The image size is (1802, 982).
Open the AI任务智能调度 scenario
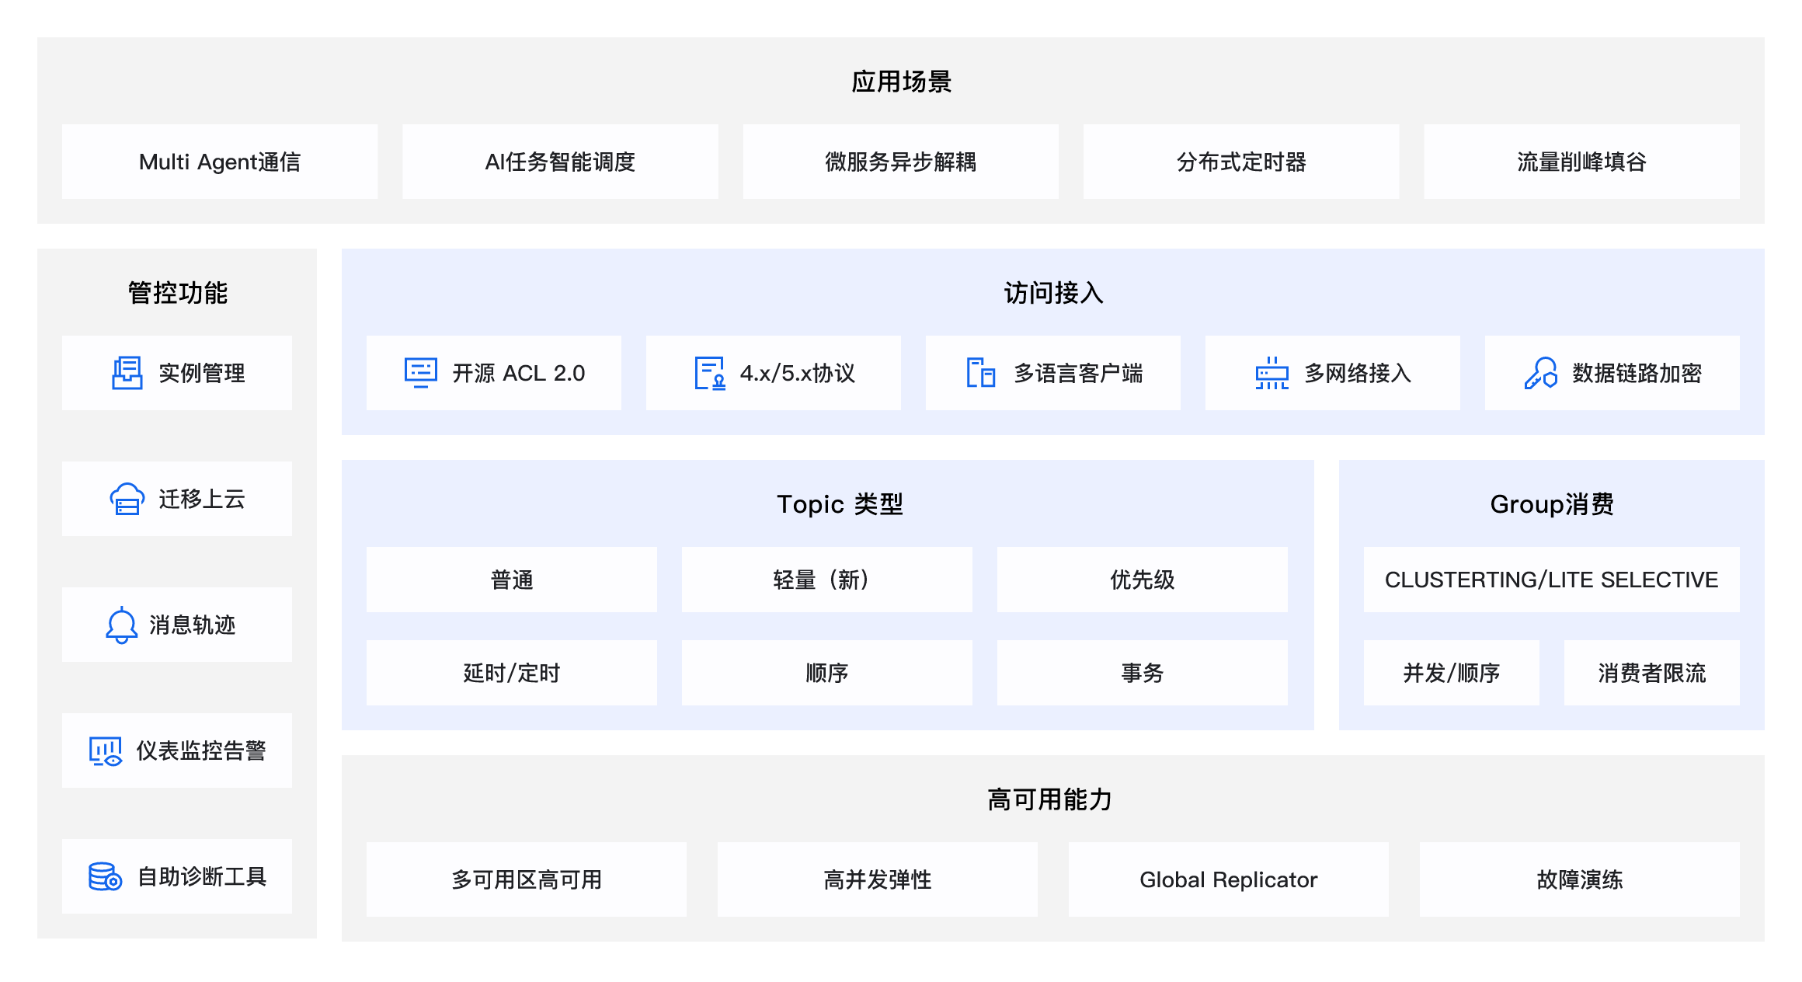[x=560, y=162]
